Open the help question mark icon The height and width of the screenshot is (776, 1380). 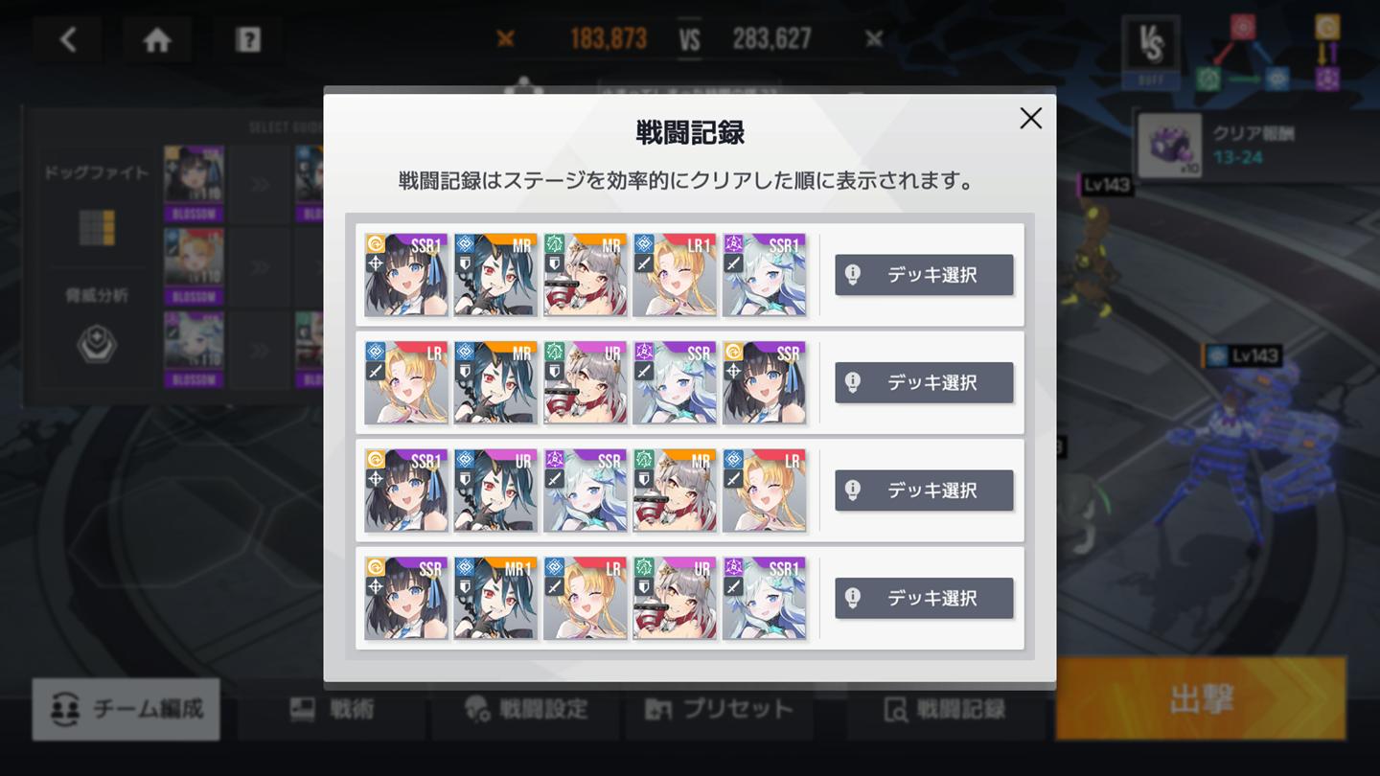(x=248, y=39)
